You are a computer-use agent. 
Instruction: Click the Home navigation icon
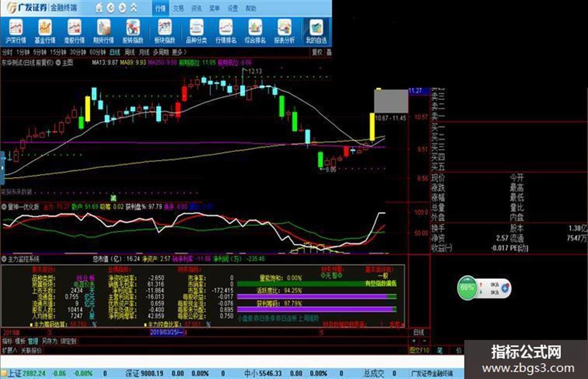pyautogui.click(x=99, y=7)
